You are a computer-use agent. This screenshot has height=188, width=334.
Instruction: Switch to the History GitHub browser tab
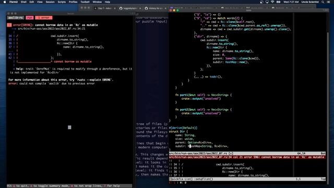[155, 8]
